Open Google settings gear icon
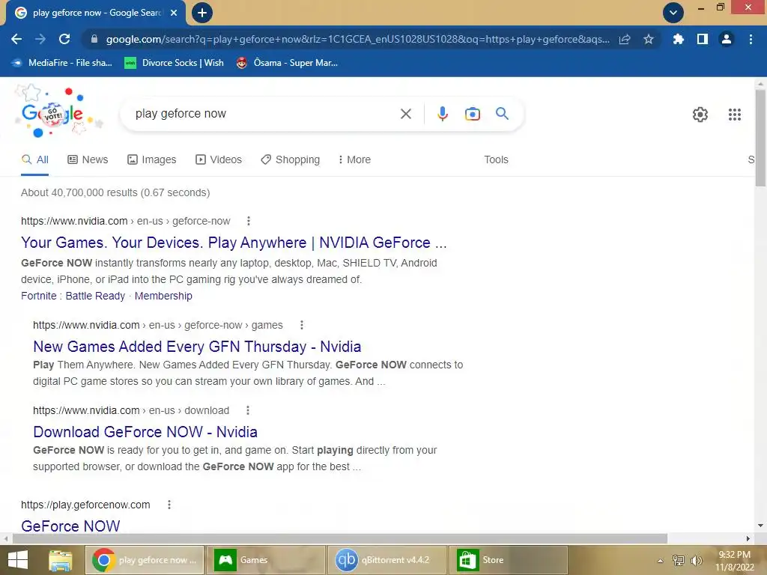 click(700, 115)
